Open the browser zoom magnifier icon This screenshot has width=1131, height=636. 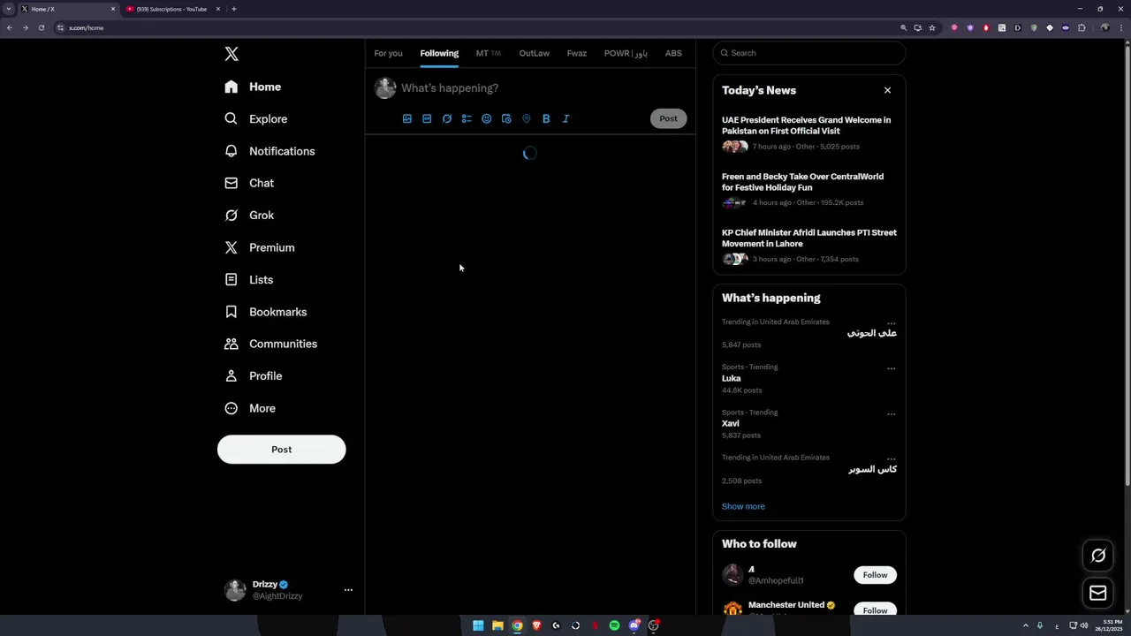click(x=903, y=27)
